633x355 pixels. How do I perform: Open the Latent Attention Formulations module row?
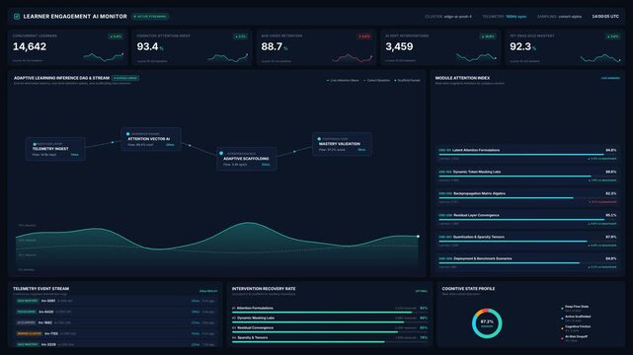tap(527, 155)
